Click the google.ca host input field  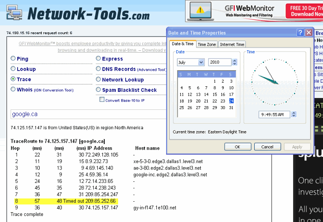coord(89,114)
